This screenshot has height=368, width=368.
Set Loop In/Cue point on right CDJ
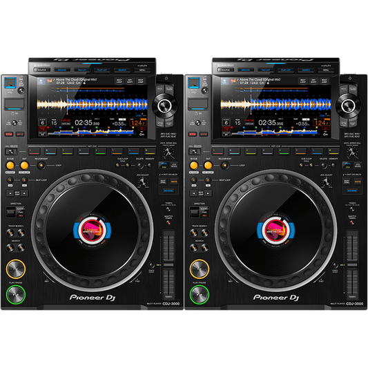coord(194,166)
